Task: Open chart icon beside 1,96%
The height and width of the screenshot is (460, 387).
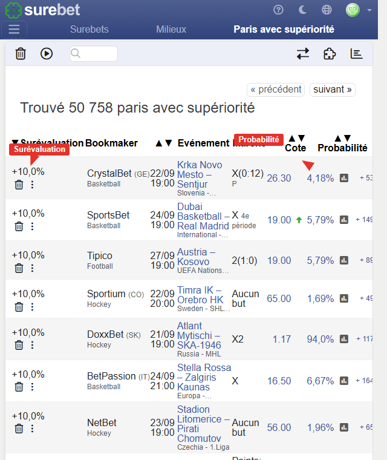Action: (x=344, y=427)
